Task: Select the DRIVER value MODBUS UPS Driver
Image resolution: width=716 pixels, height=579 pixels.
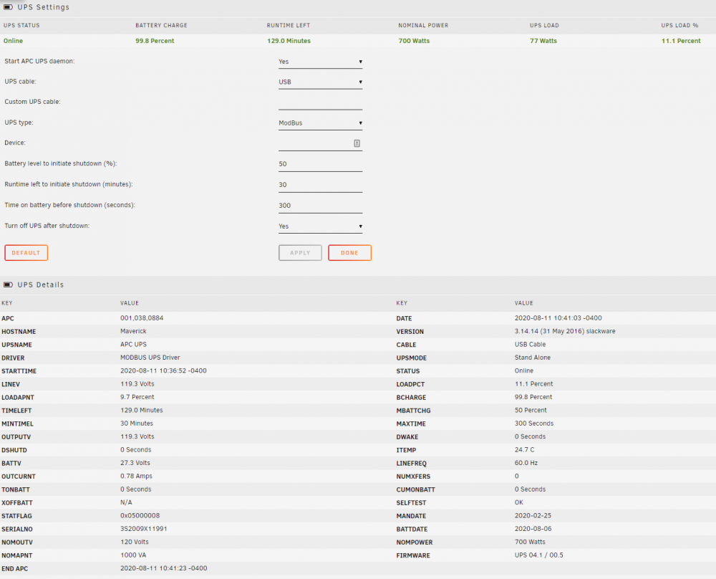Action: (150, 358)
